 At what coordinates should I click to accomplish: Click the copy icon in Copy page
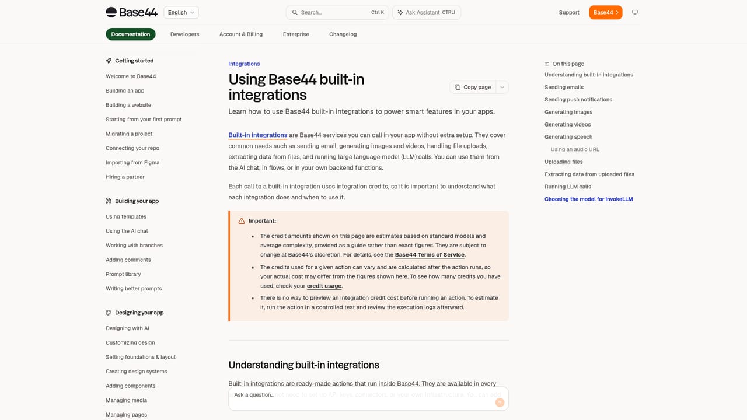click(458, 87)
